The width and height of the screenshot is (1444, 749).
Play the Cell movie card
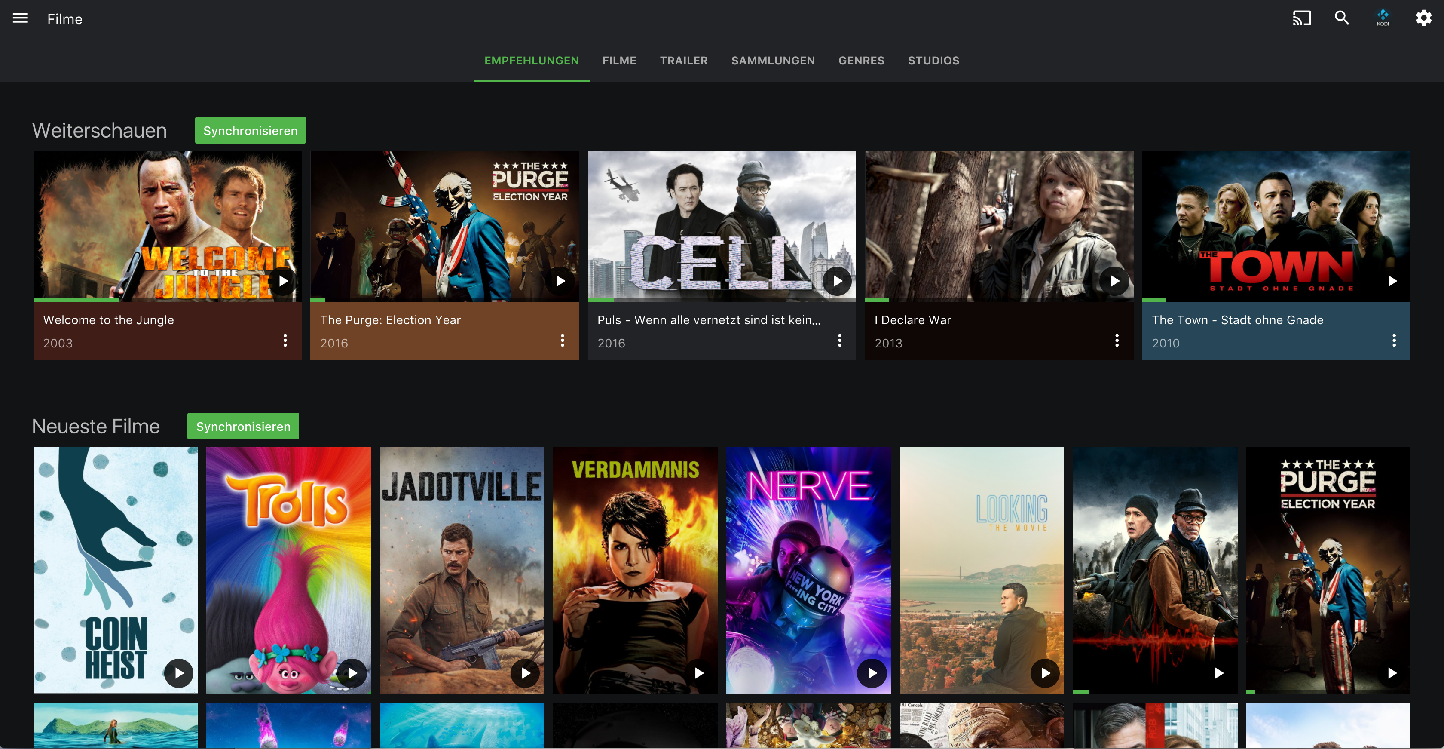coord(838,281)
